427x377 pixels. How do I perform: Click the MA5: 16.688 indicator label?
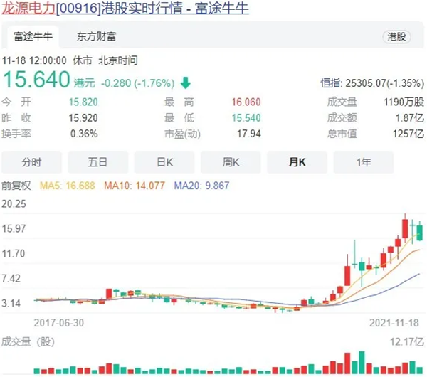(x=68, y=186)
